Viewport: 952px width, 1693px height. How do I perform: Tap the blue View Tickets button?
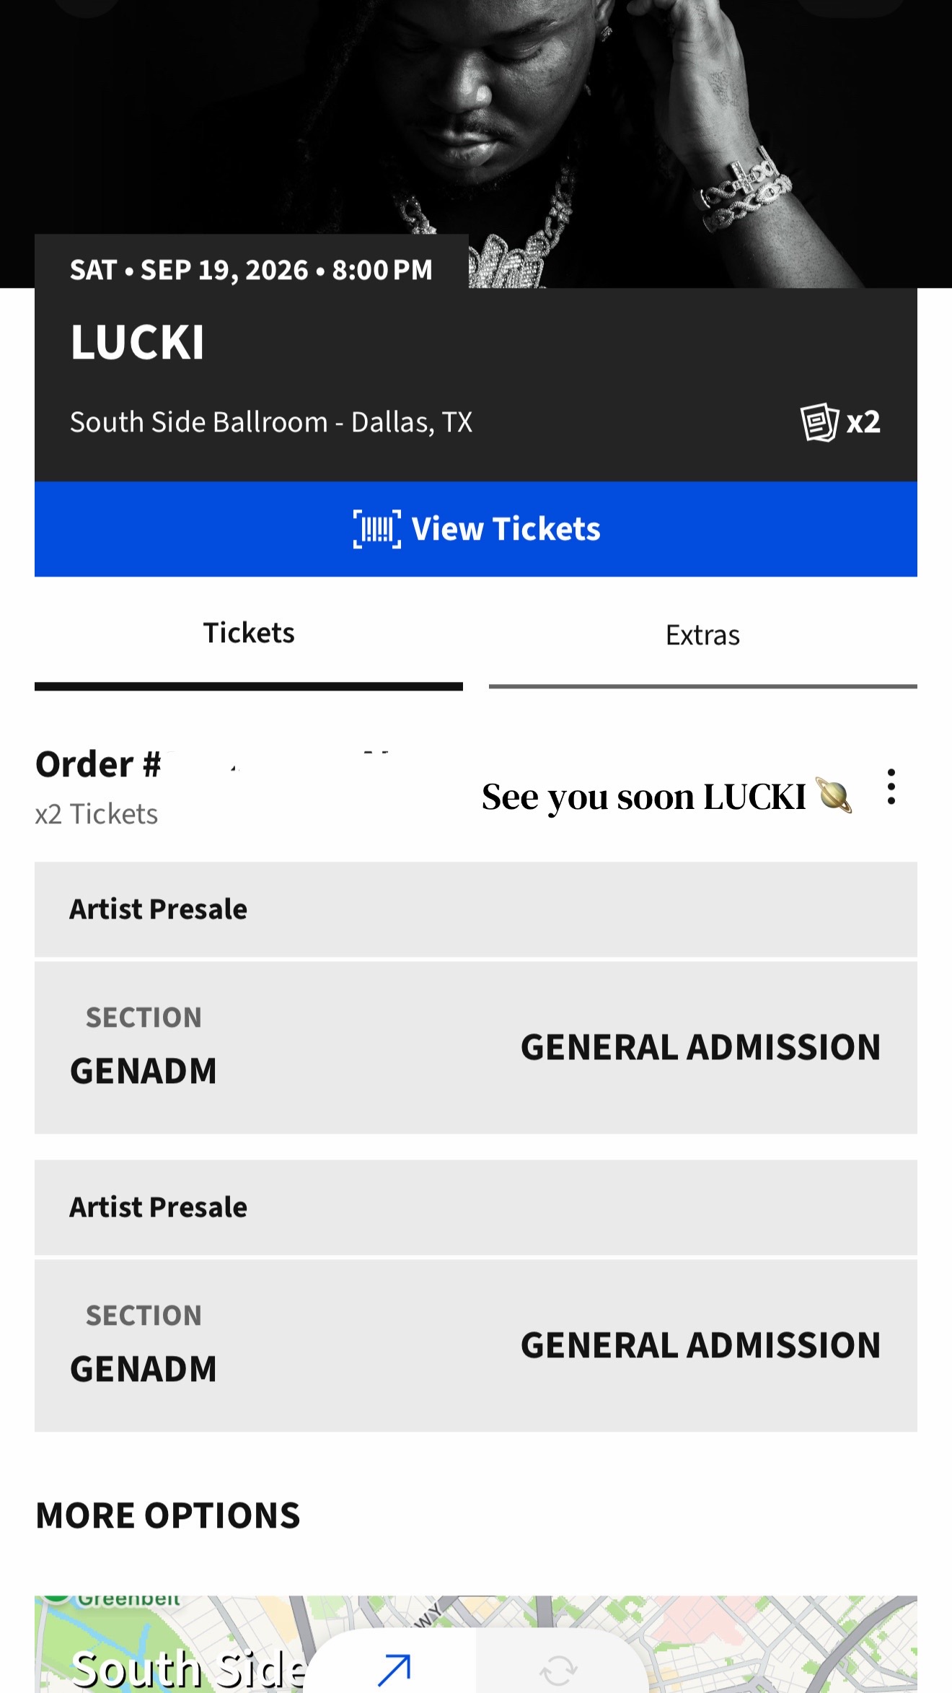point(476,529)
